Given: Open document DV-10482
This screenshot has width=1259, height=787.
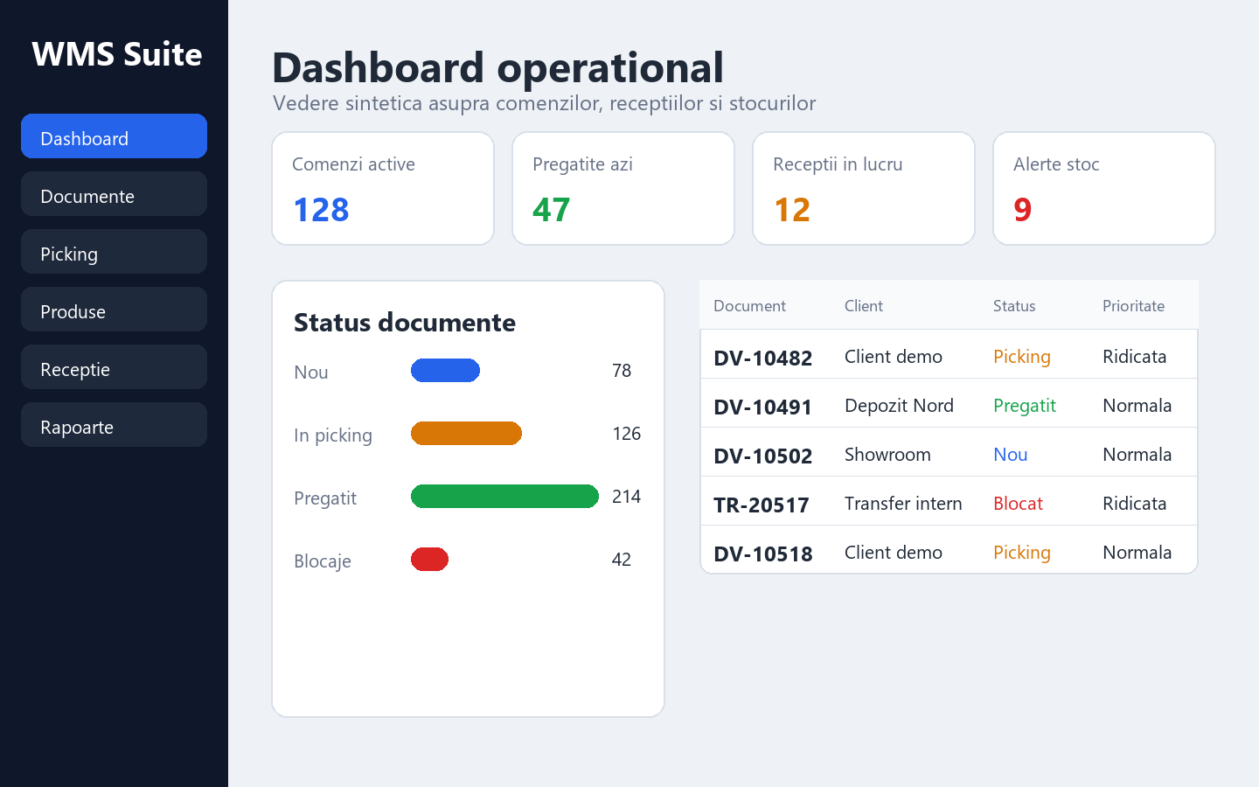Looking at the screenshot, I should coord(763,358).
